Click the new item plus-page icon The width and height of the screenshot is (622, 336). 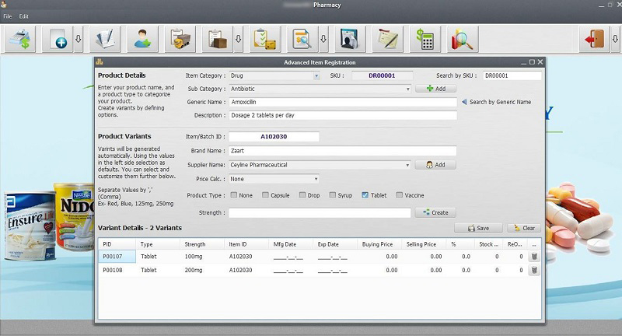pyautogui.click(x=58, y=39)
